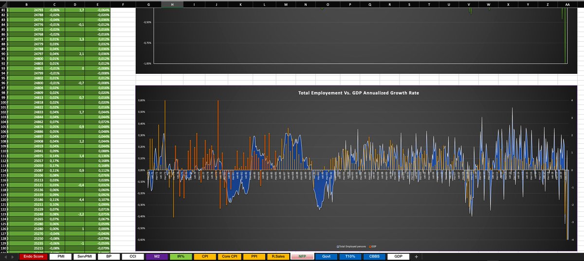This screenshot has width=584, height=261.
Task: Select the 0,60% label on chart's left axis
Action: (x=142, y=101)
